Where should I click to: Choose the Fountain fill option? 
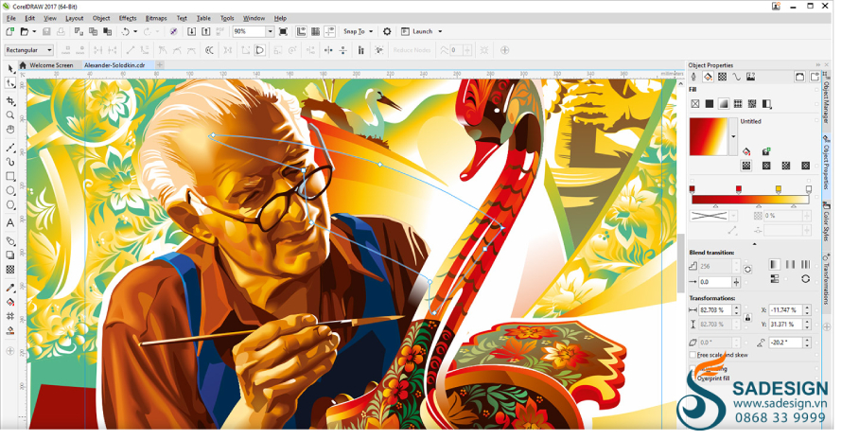pyautogui.click(x=724, y=104)
